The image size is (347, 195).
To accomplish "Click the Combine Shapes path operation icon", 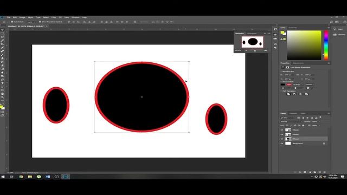I will (x=288, y=94).
